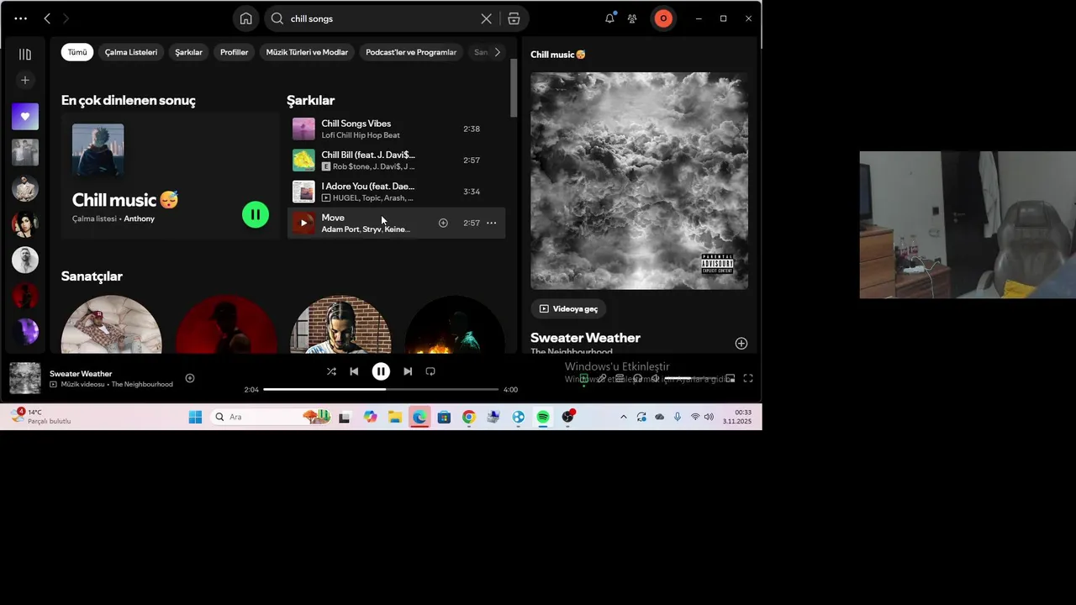The image size is (1076, 605).
Task: Open the Liked Songs heart playlist
Action: tap(25, 117)
